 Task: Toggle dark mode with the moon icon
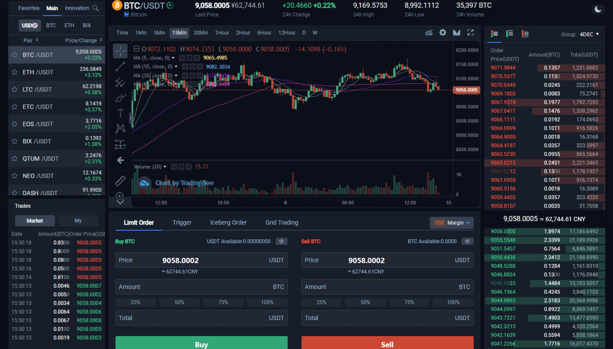point(598,9)
